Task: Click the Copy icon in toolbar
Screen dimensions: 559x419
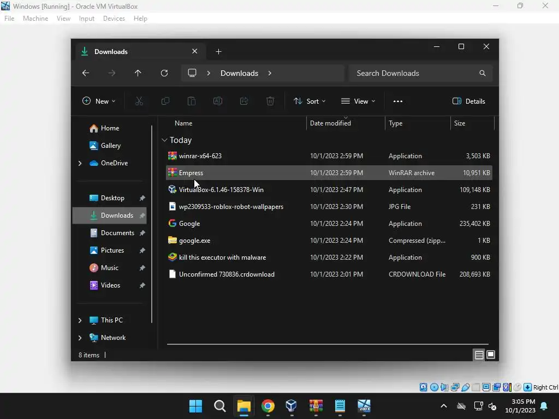Action: click(165, 101)
